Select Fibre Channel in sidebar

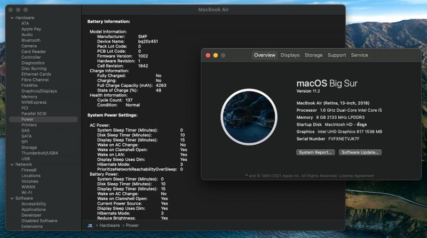tap(35, 80)
